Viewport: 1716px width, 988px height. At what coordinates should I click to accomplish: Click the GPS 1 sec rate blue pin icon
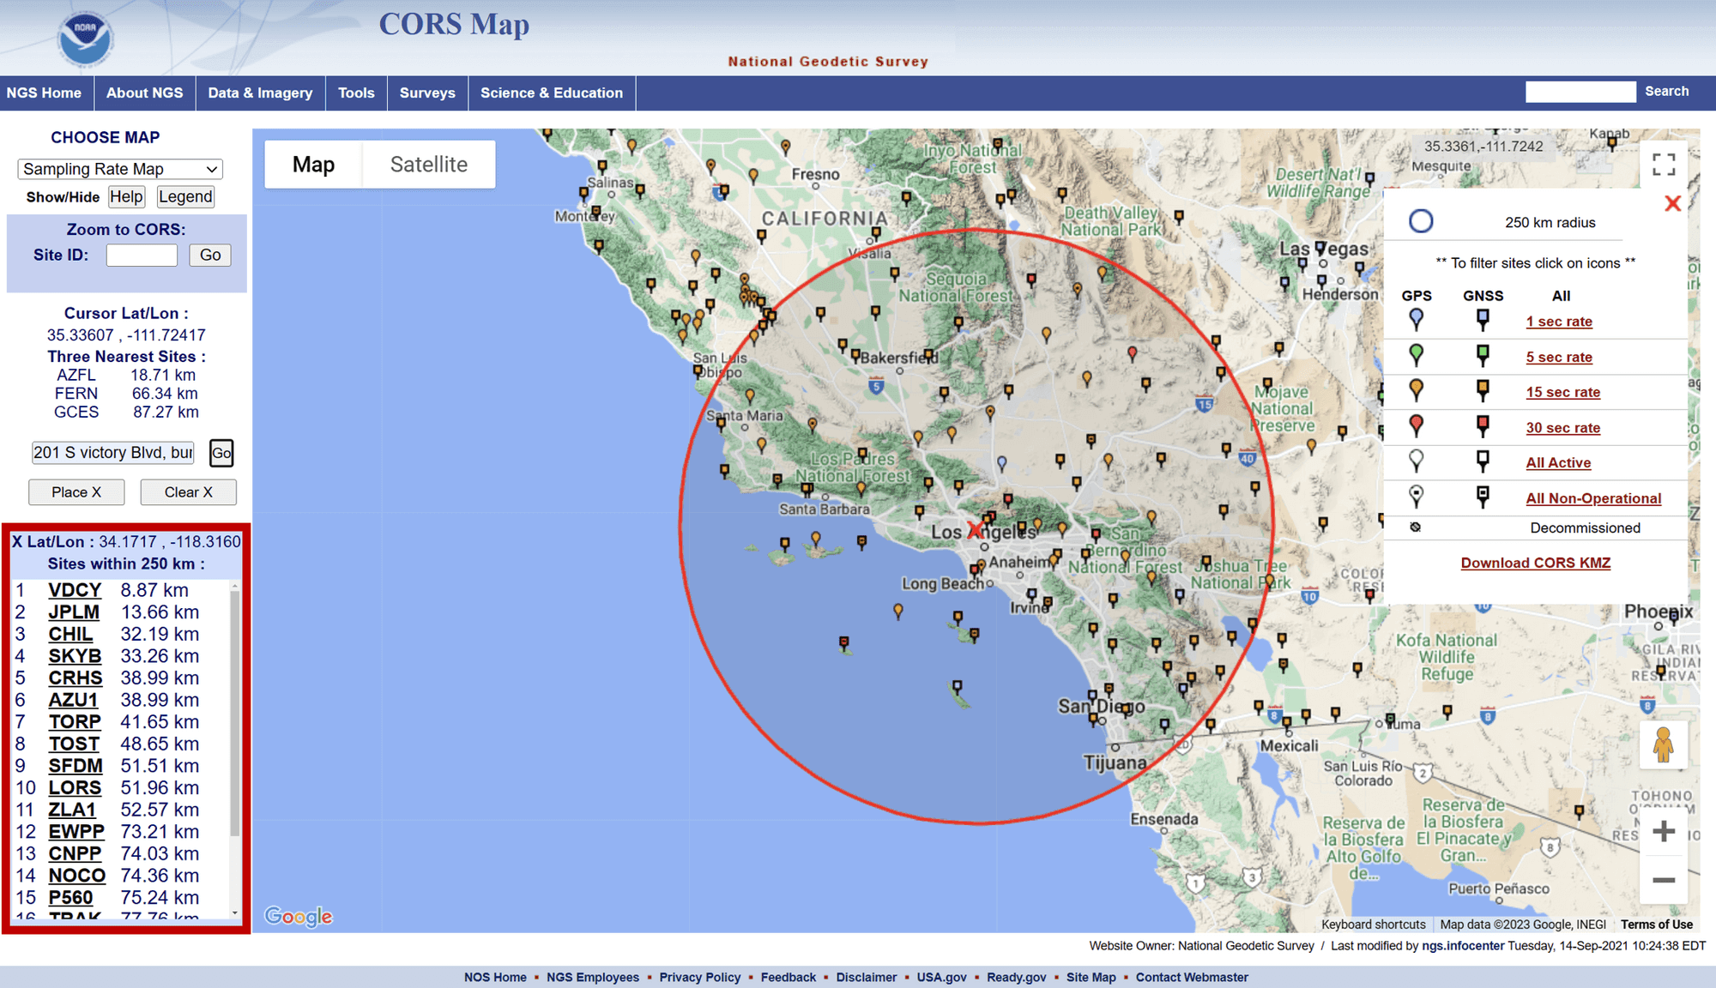click(x=1416, y=320)
